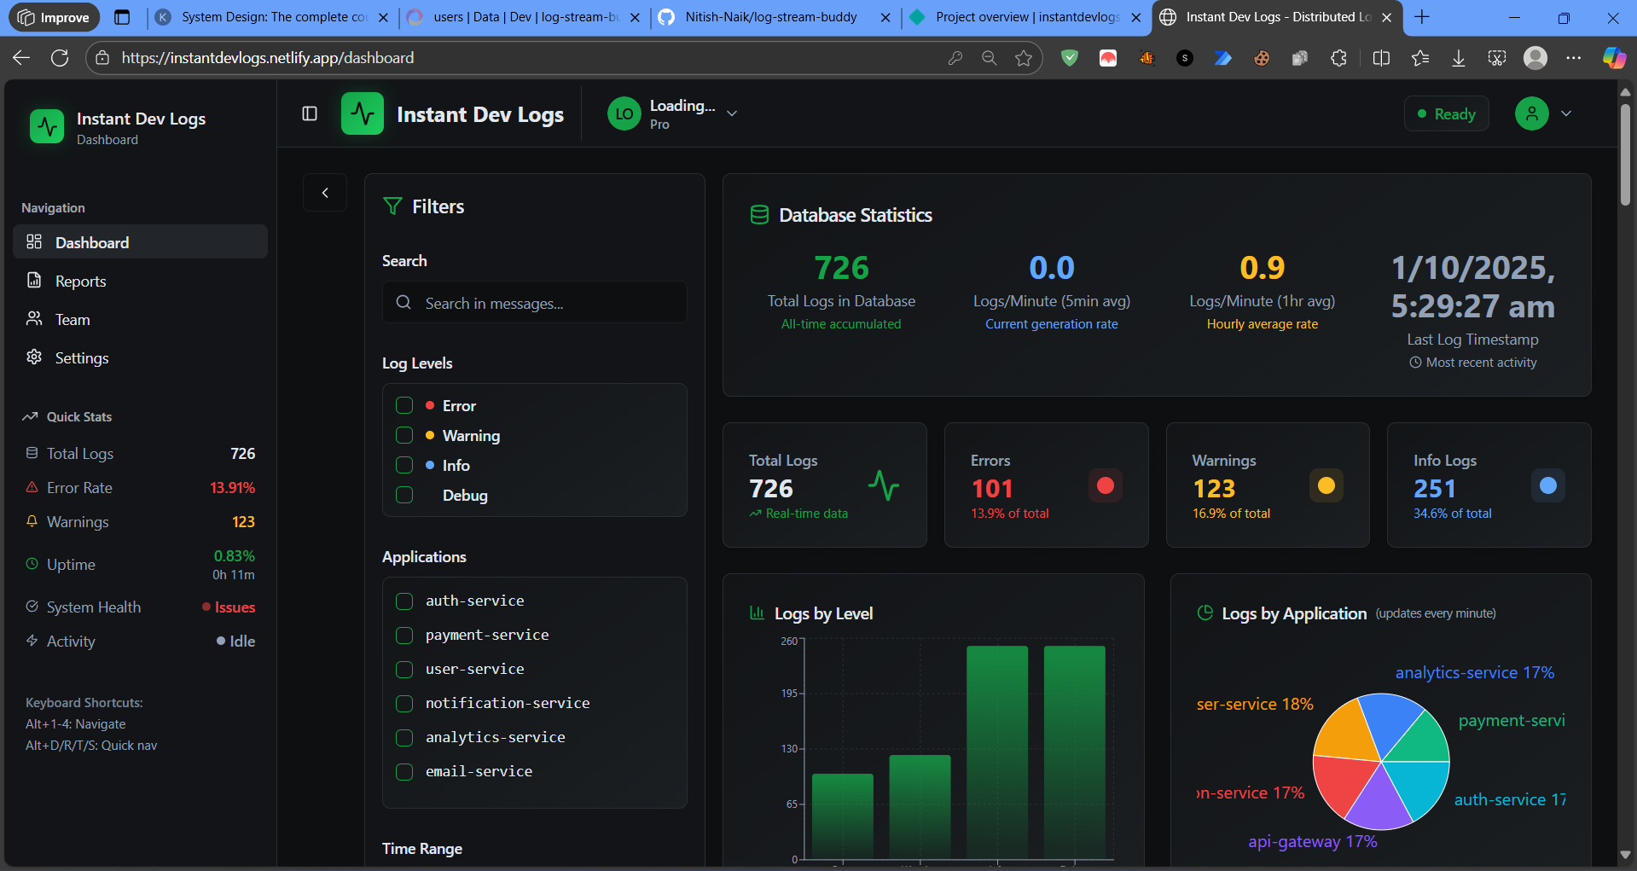1637x871 pixels.
Task: Check the email-service application filter
Action: pyautogui.click(x=404, y=772)
